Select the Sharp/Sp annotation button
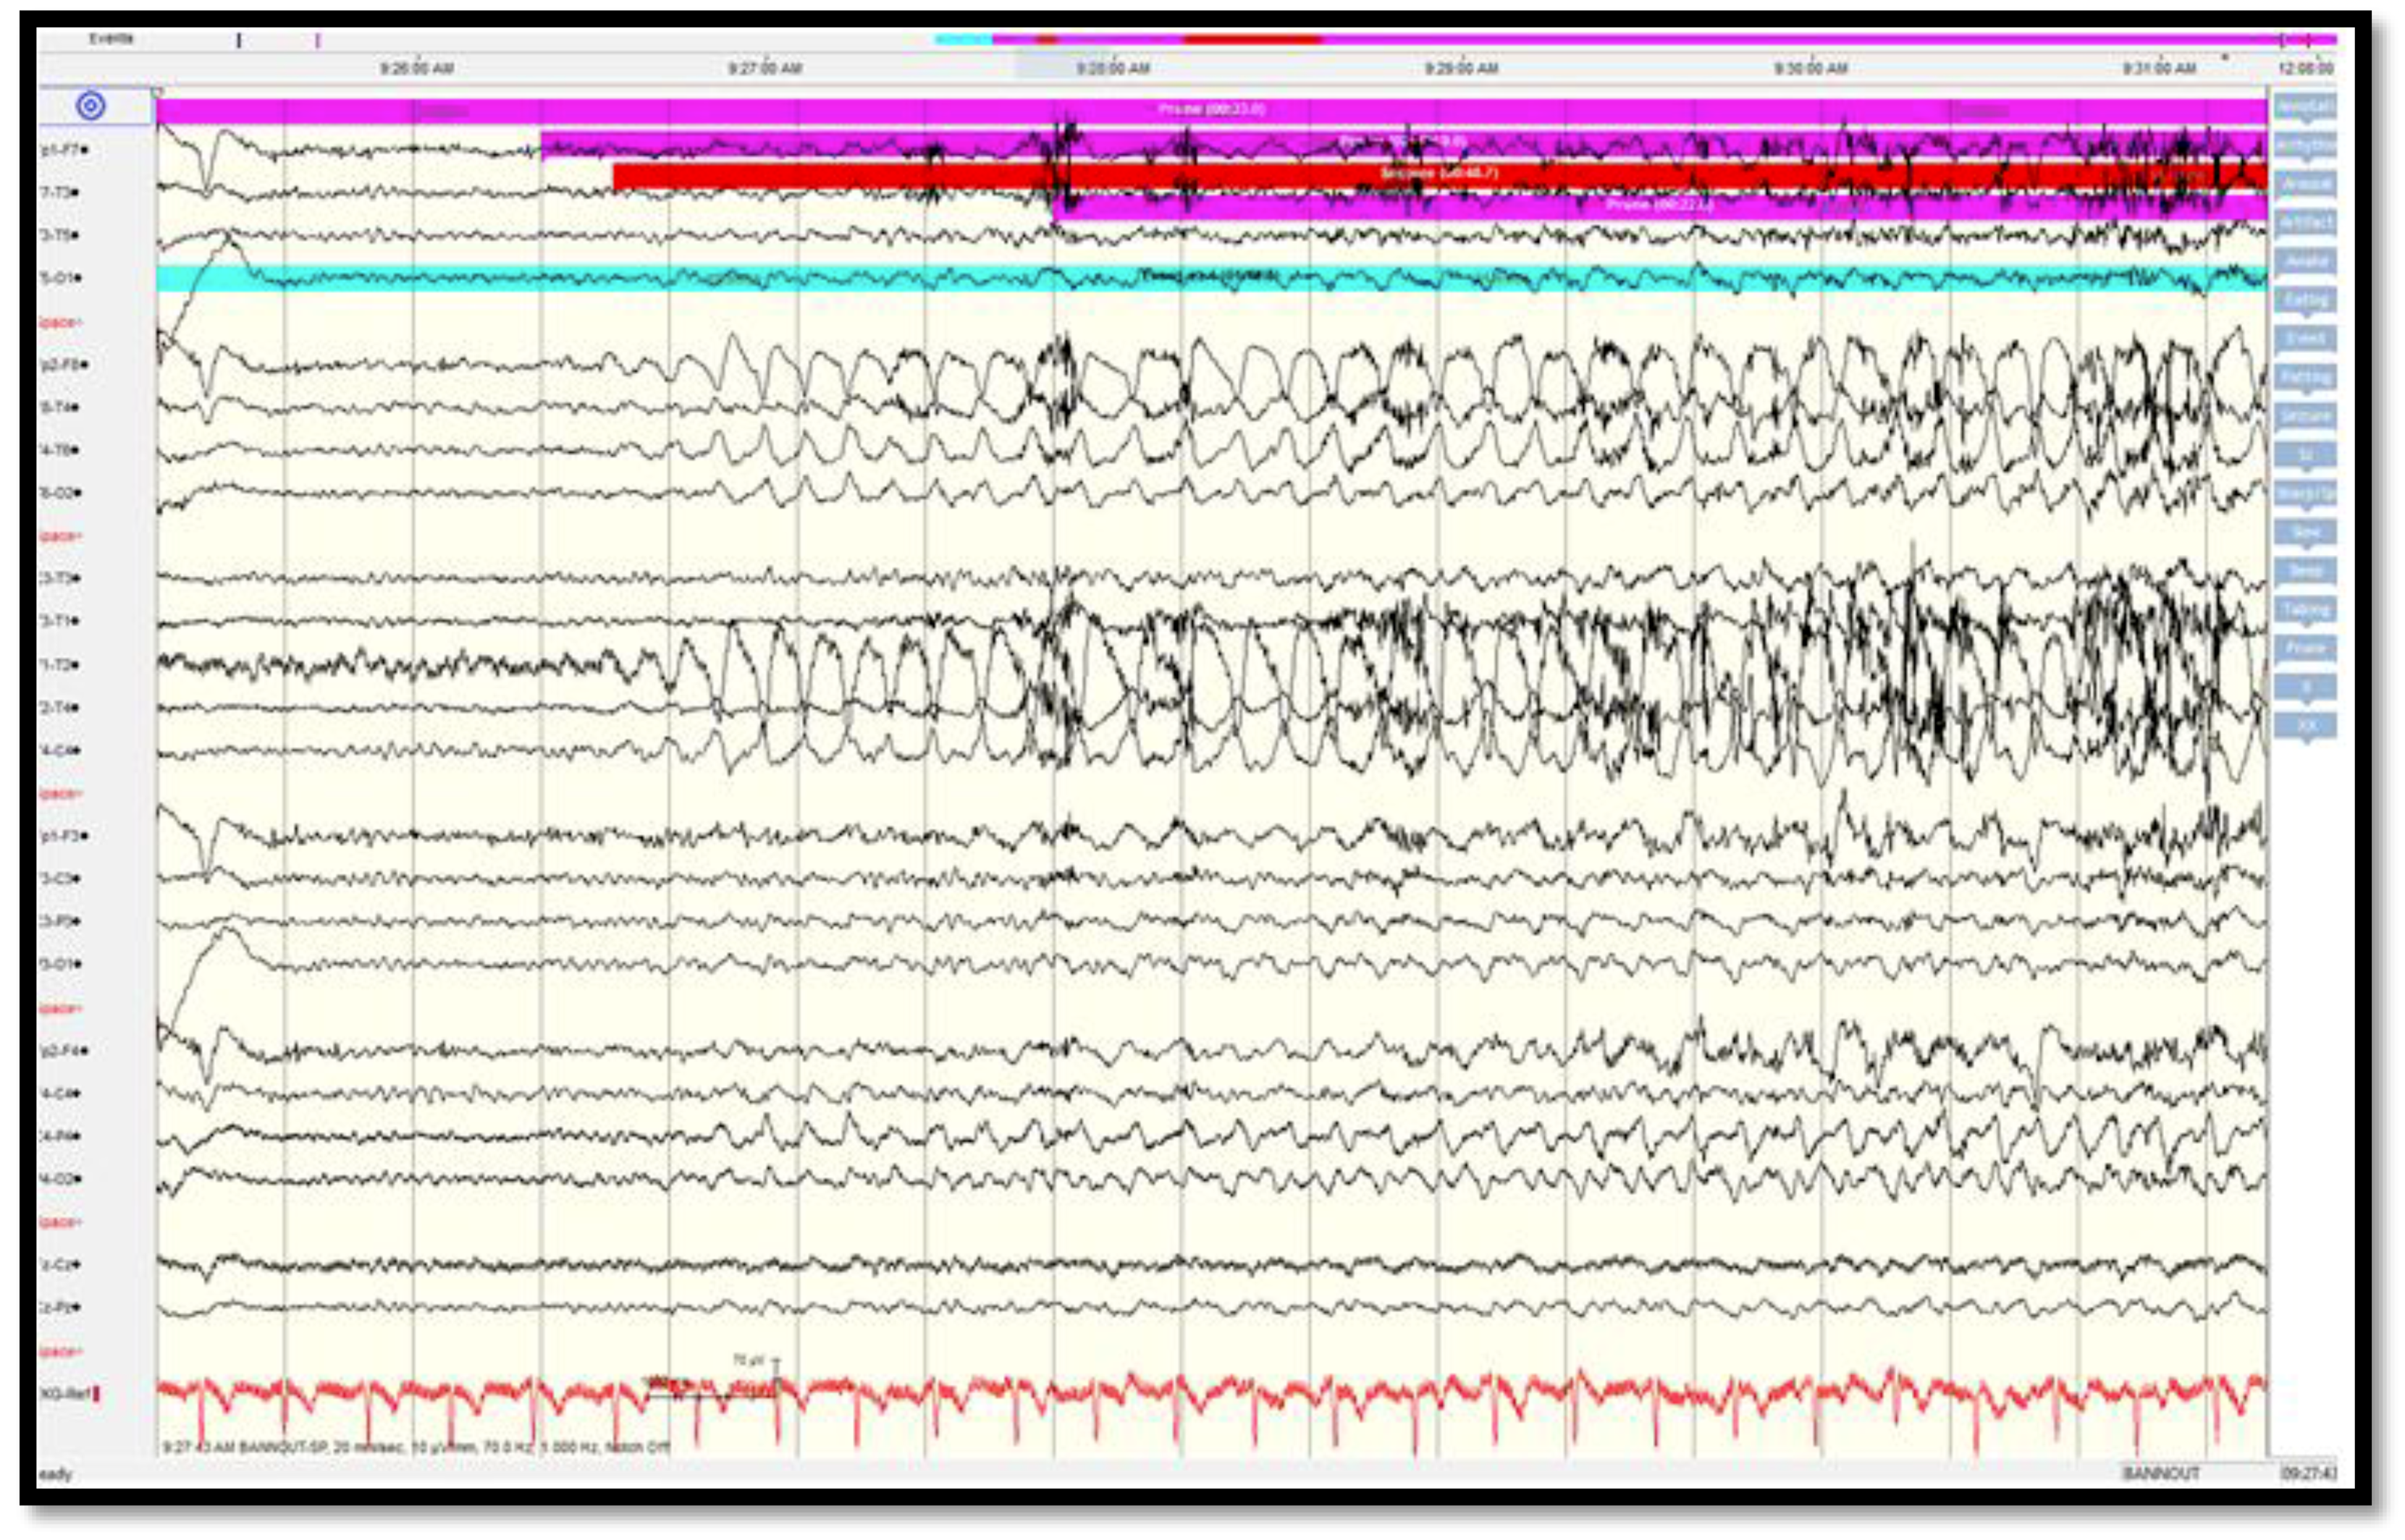This screenshot has height=1540, width=2405. point(2306,494)
